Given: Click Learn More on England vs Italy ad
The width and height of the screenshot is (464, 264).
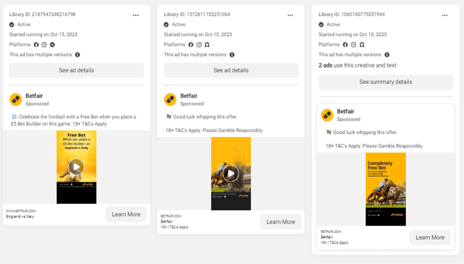Looking at the screenshot, I should (x=126, y=214).
